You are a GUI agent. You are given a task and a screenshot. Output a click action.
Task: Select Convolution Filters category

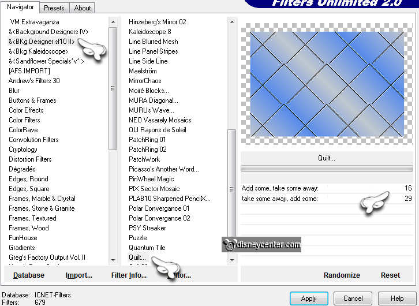tap(33, 140)
